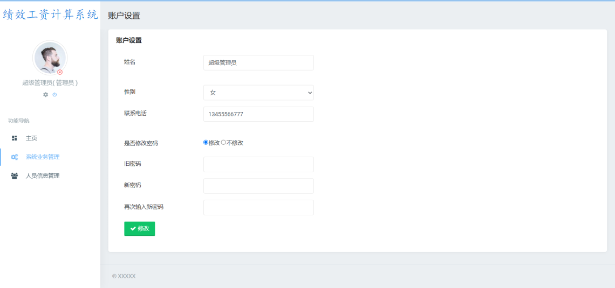Click the 姓名 input field with 超级管理员
This screenshot has height=288, width=615.
coord(258,62)
